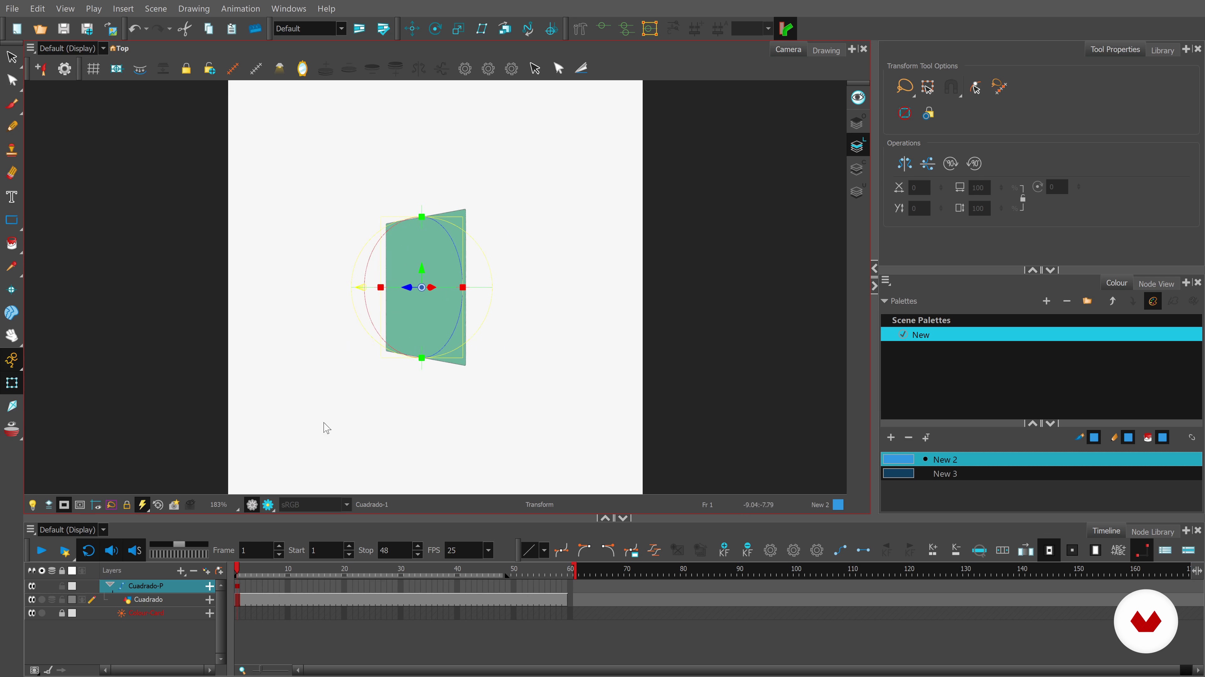Collapse the Palettes section triangle
The image size is (1205, 677).
pos(885,301)
